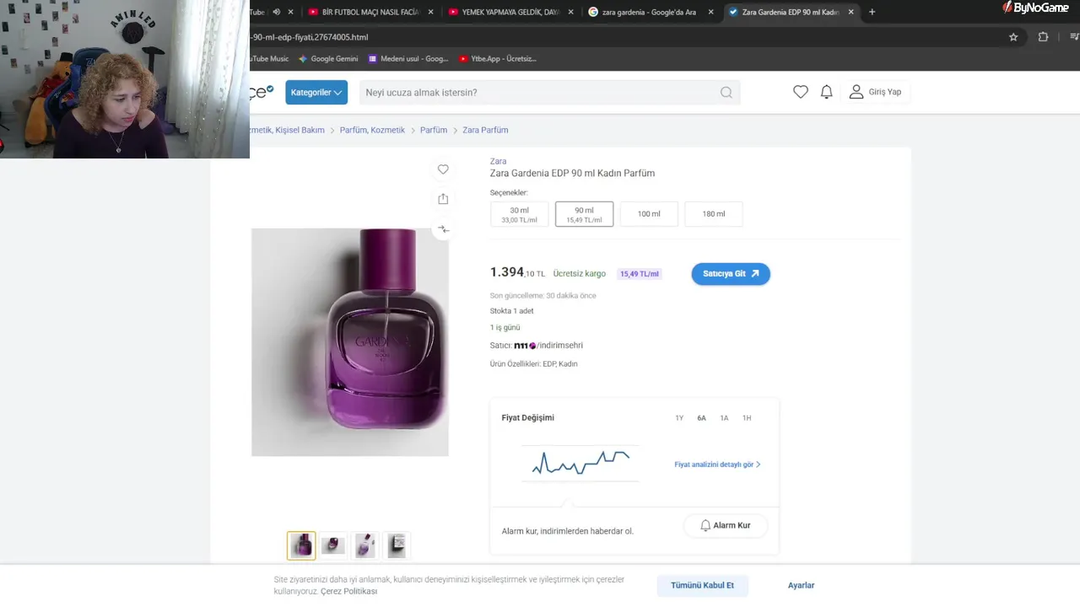Open cookie Ayarlar settings
This screenshot has width=1080, height=607.
pos(801,585)
